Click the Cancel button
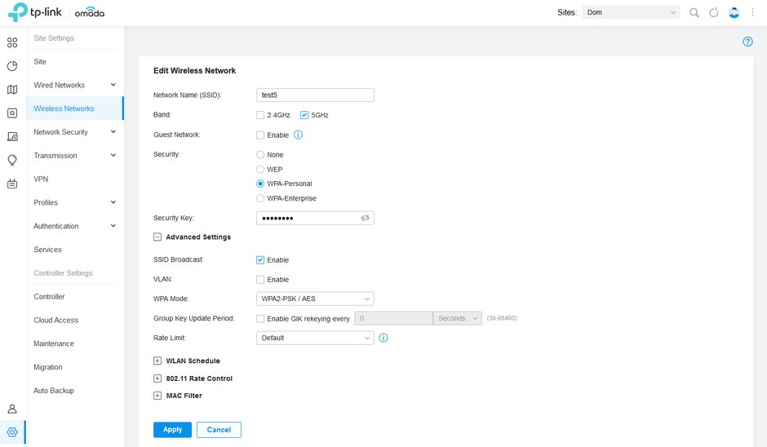 click(219, 430)
